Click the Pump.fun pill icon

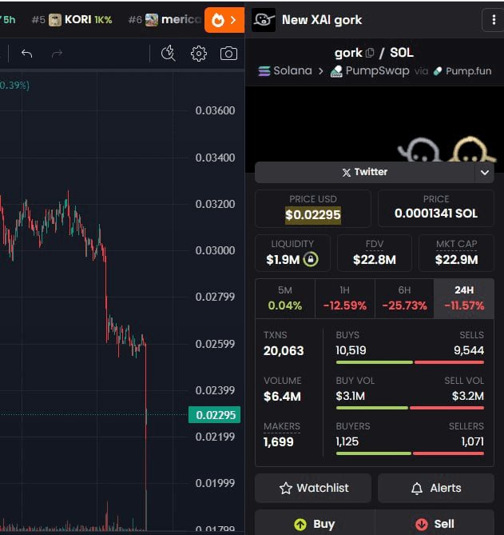click(438, 71)
